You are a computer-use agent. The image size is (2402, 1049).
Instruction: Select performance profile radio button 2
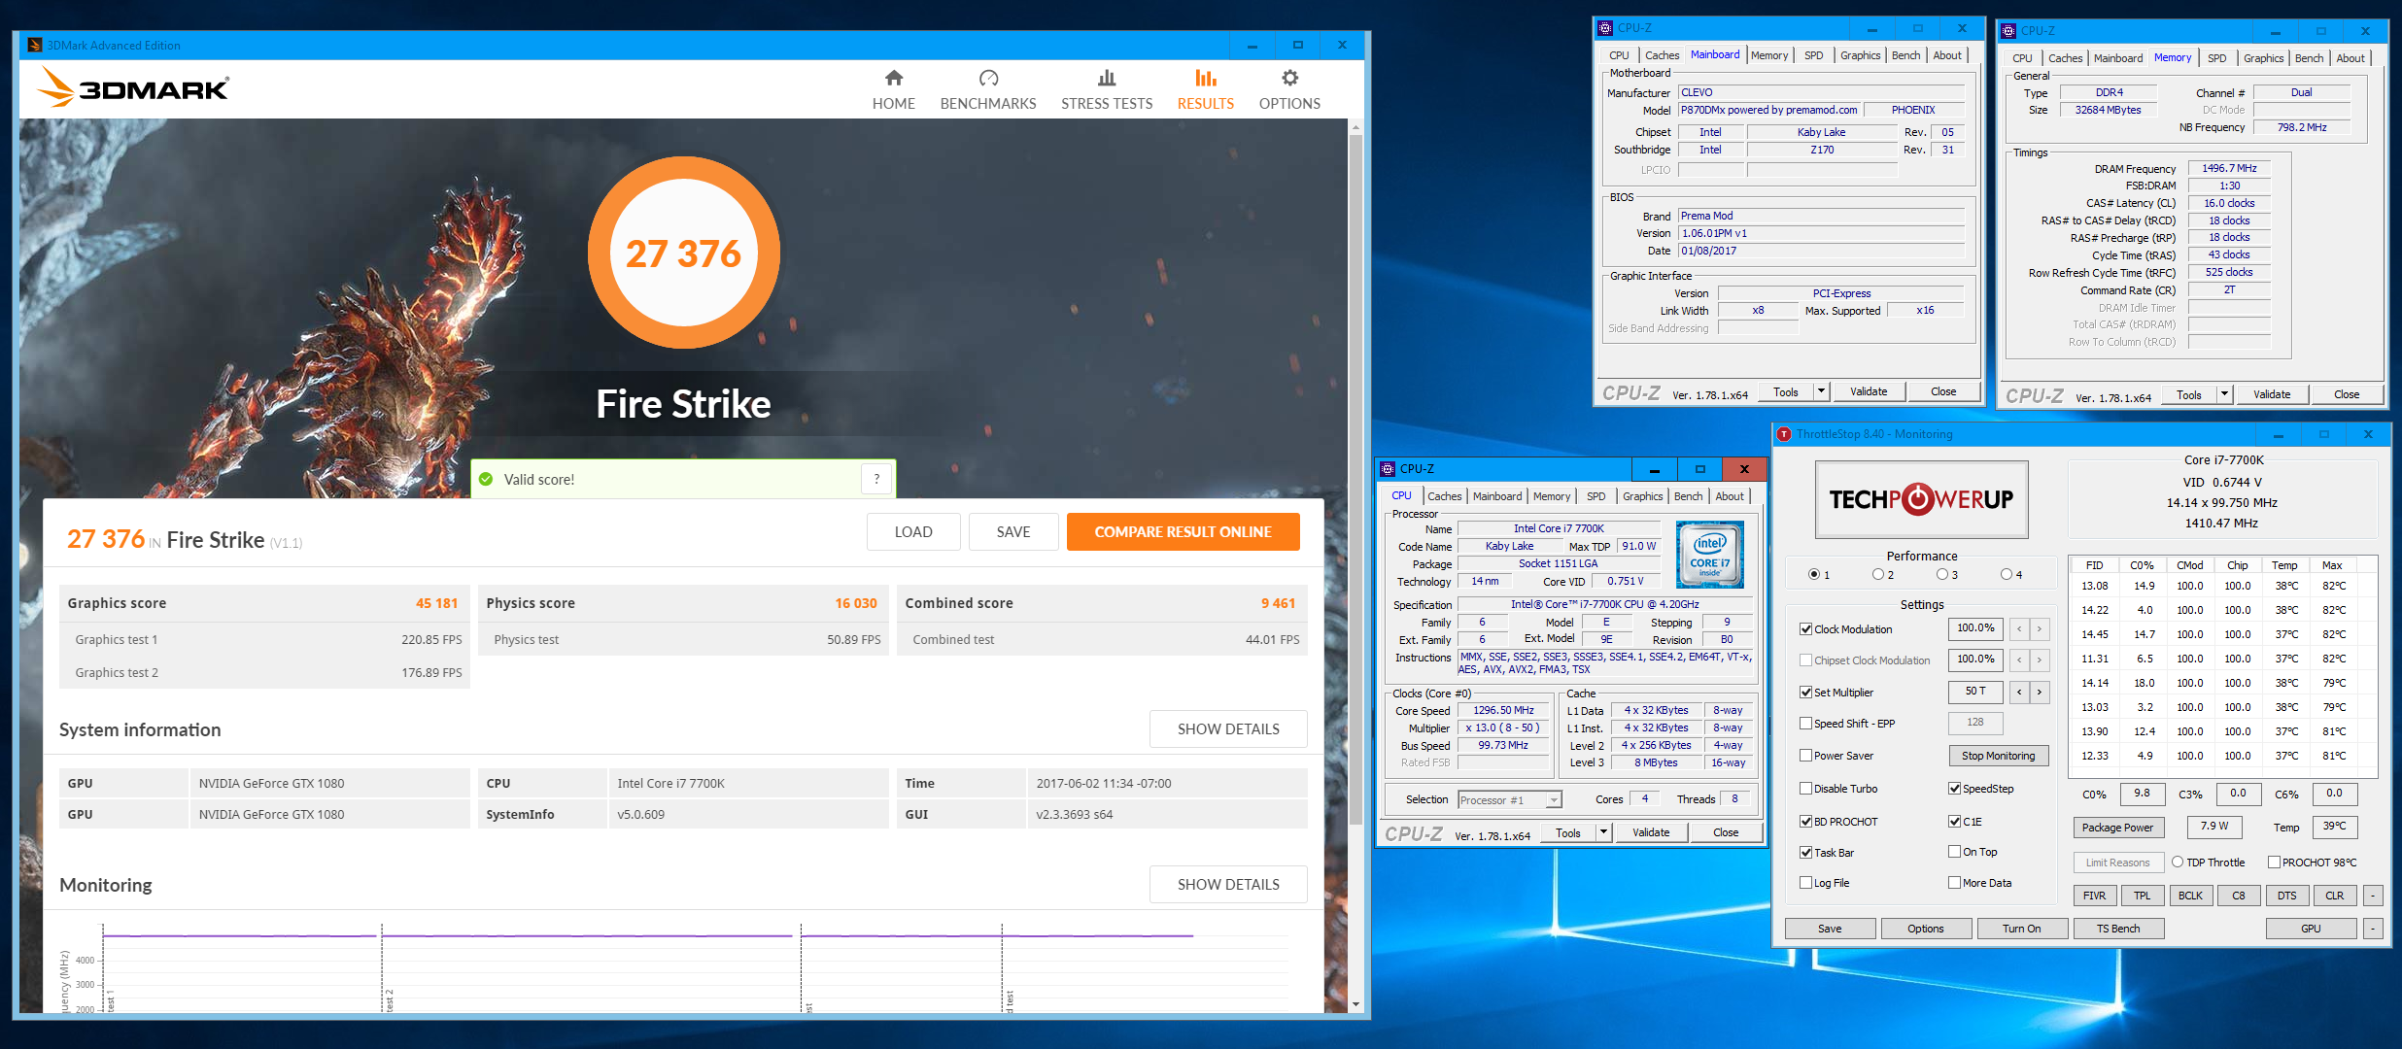click(1878, 575)
